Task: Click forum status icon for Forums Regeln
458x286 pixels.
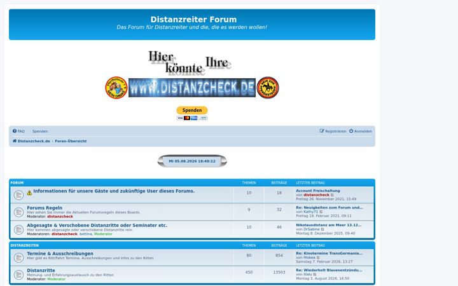Action: (18, 212)
